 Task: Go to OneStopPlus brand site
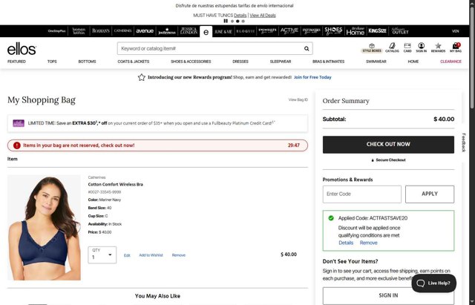pos(56,31)
